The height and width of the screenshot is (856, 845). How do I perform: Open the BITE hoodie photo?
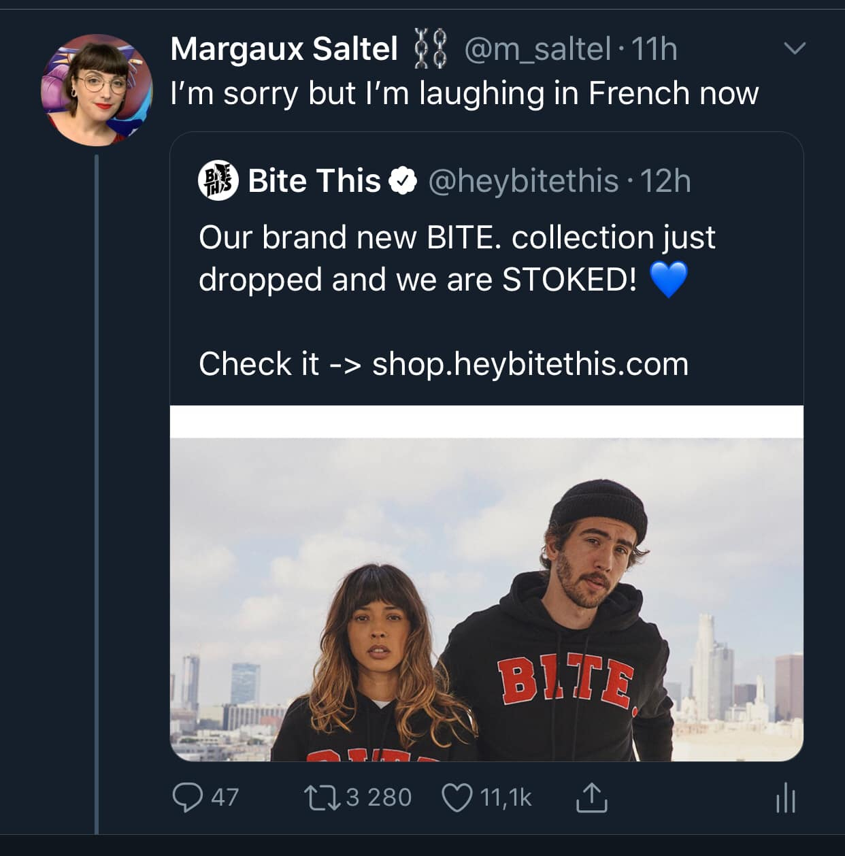[486, 599]
